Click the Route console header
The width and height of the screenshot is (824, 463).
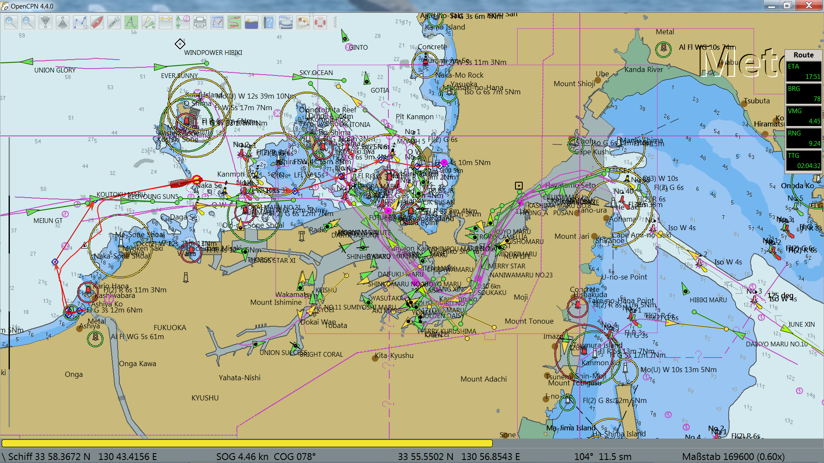pos(804,55)
